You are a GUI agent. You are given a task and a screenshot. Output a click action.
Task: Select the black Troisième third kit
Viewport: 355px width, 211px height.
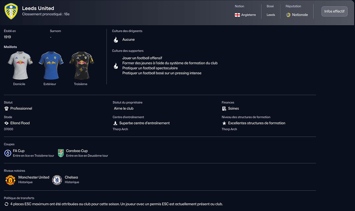point(81,65)
